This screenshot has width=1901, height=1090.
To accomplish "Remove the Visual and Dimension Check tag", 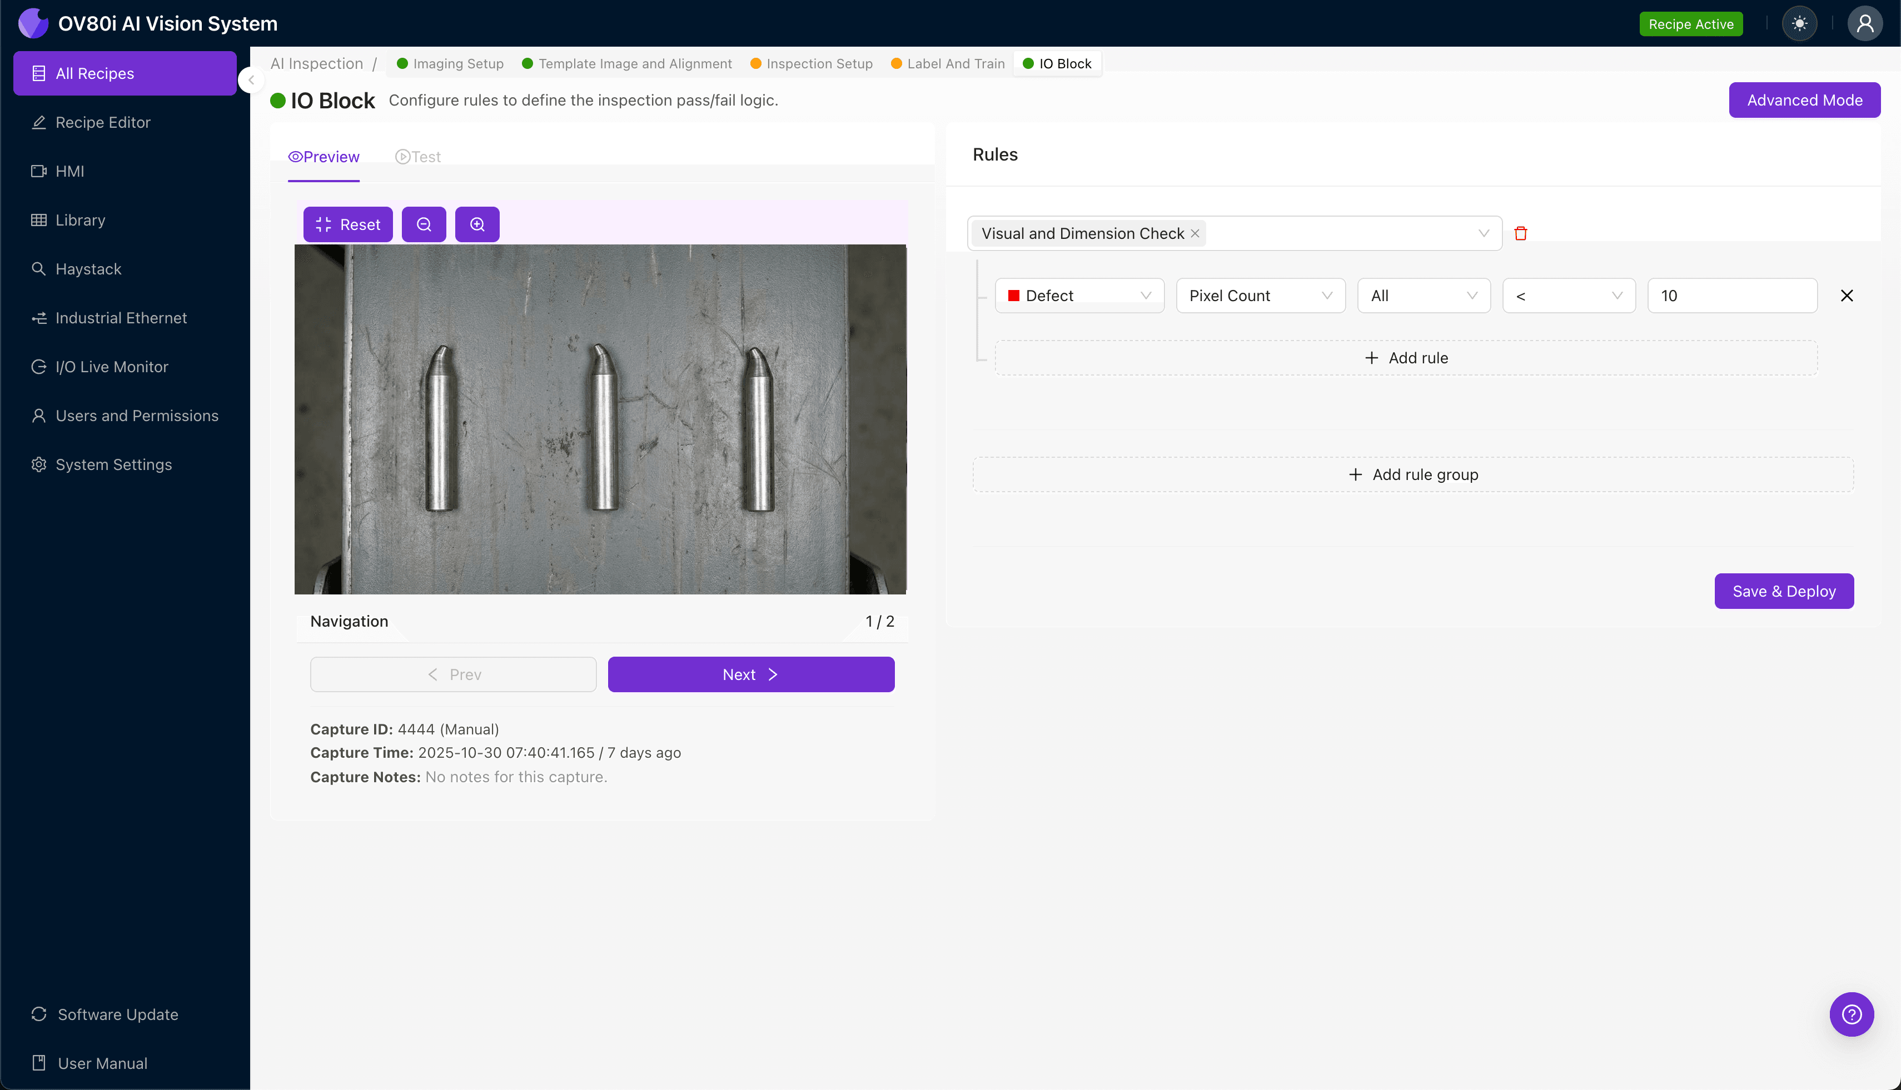I will click(x=1195, y=233).
